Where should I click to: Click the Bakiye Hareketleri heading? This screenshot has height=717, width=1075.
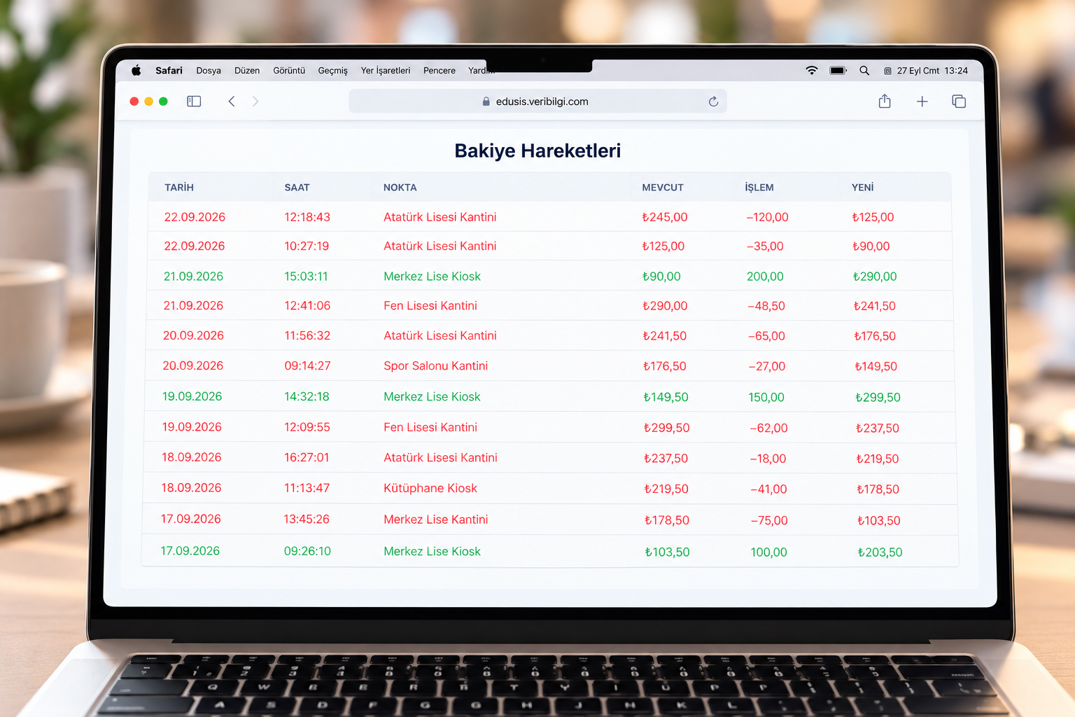point(537,151)
